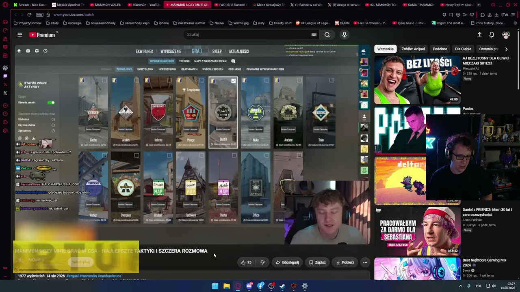
Task: Select the Dla Ciebie filter chip
Action: pos(463,49)
